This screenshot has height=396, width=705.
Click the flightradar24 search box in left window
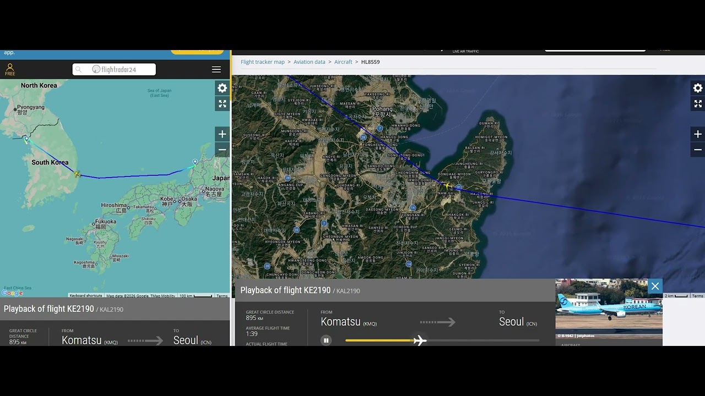click(114, 69)
